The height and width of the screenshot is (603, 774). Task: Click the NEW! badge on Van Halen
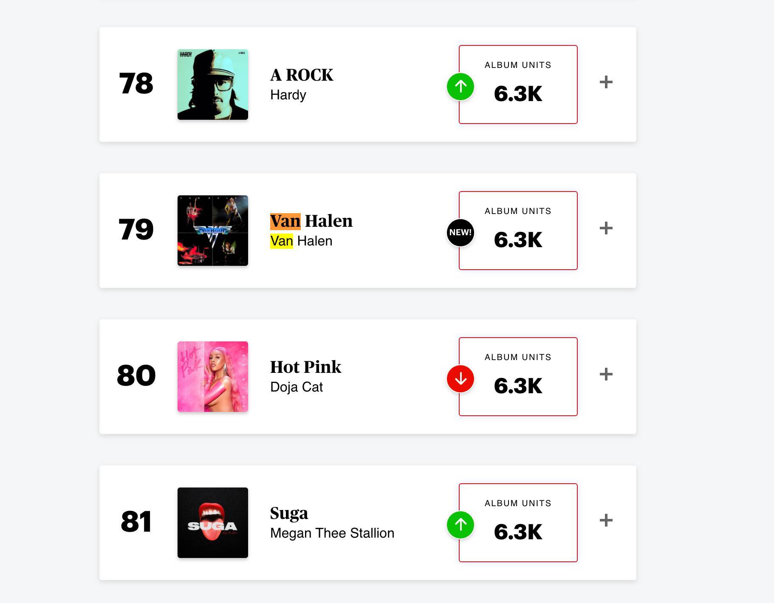coord(460,233)
